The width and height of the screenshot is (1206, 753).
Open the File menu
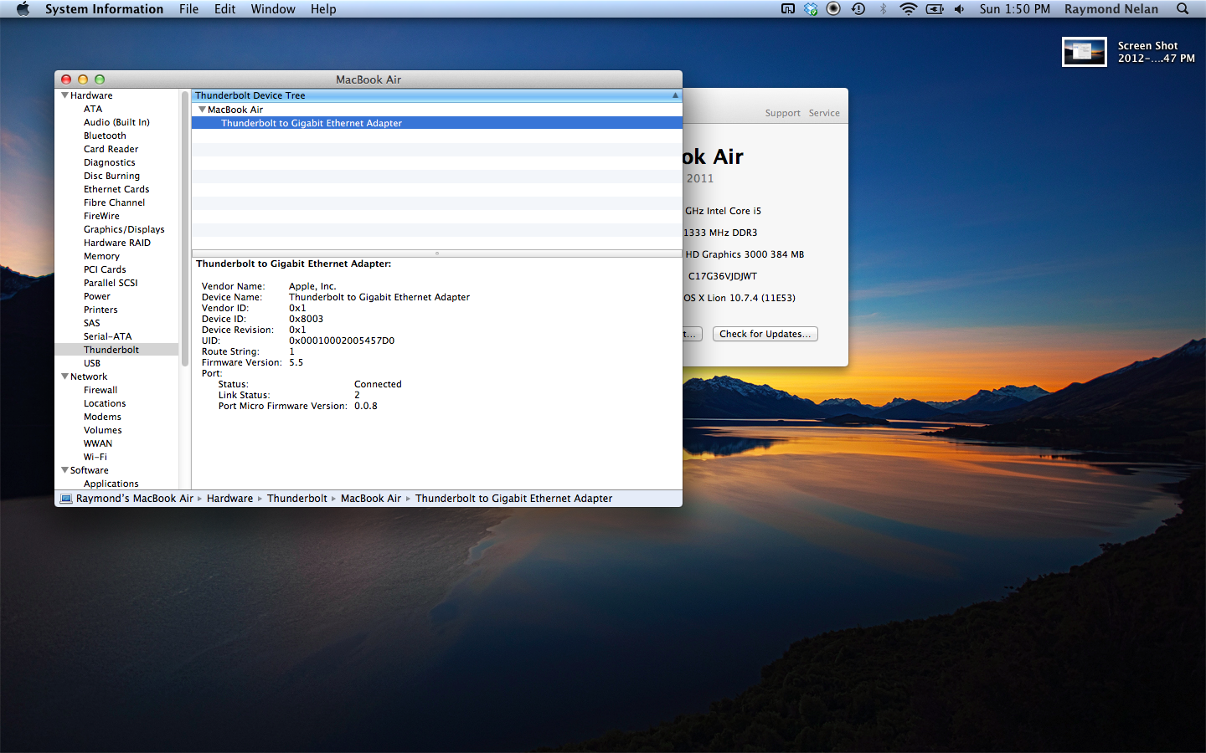click(x=188, y=9)
